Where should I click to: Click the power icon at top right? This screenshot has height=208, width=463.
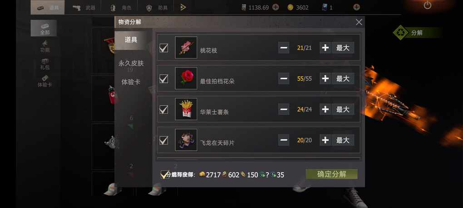(427, 5)
